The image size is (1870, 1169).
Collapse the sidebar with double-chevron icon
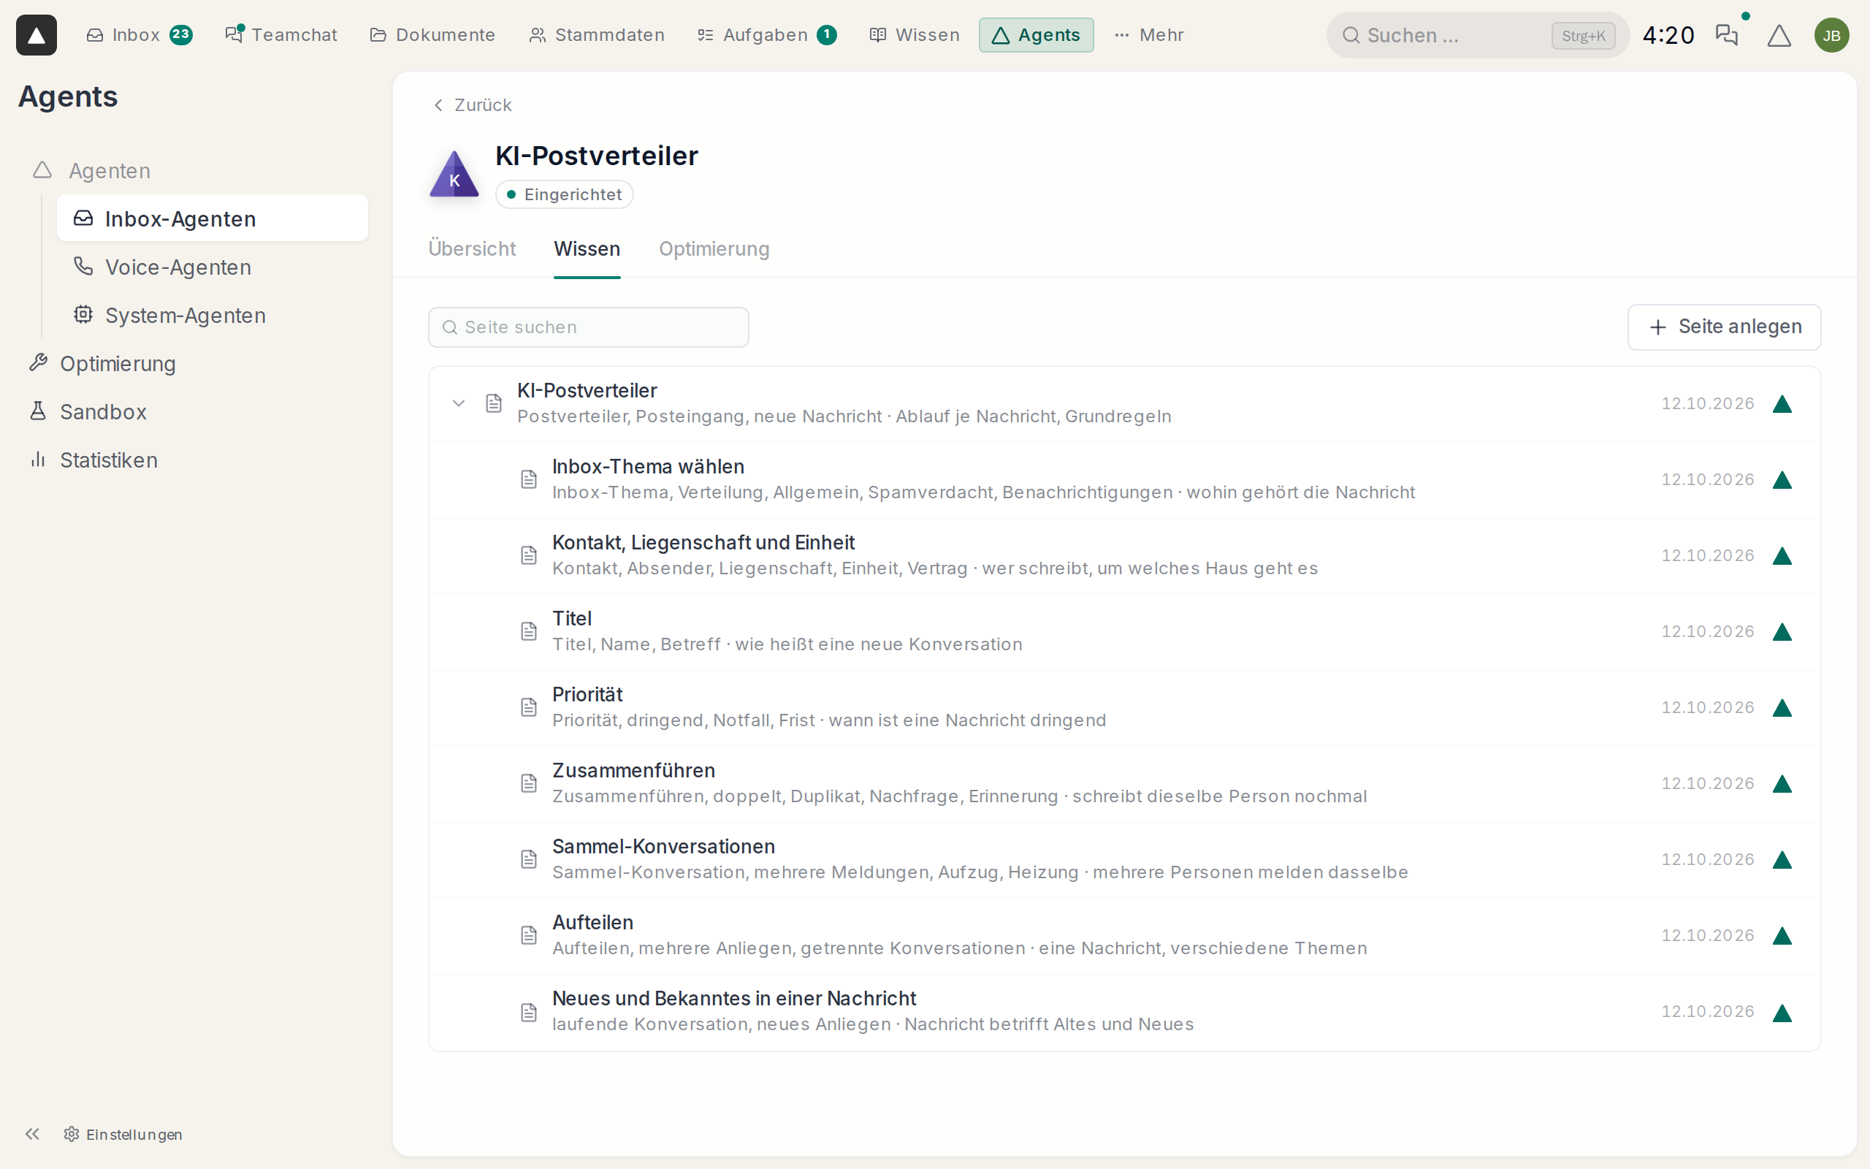click(32, 1134)
